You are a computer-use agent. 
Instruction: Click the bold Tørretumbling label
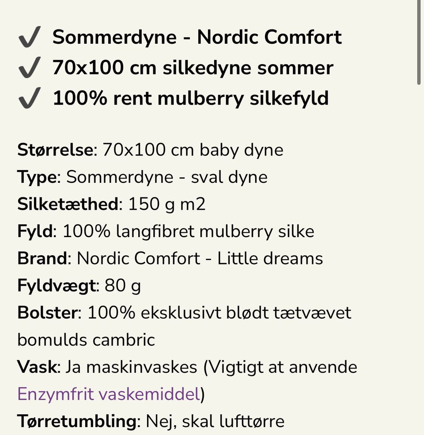pyautogui.click(x=76, y=421)
